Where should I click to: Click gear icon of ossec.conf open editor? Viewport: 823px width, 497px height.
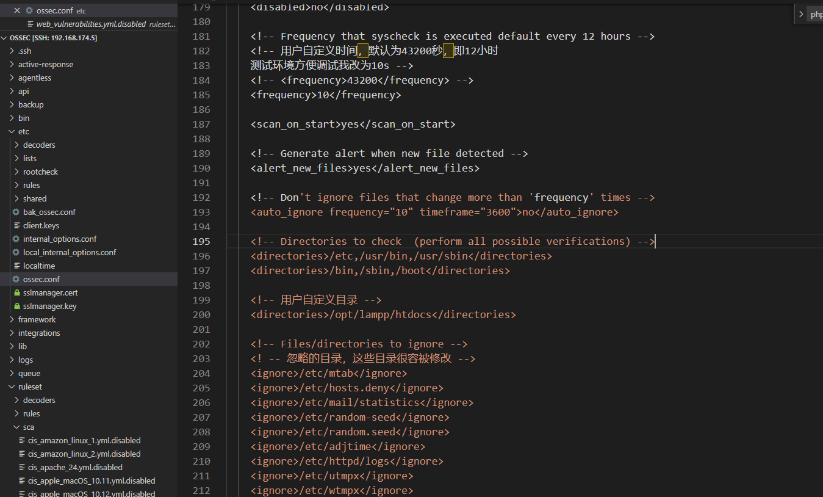pos(29,10)
